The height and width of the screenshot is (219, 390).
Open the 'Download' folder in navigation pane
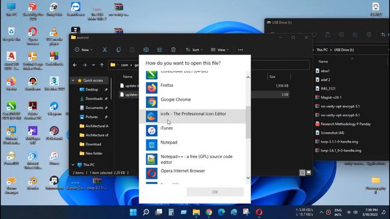93,144
